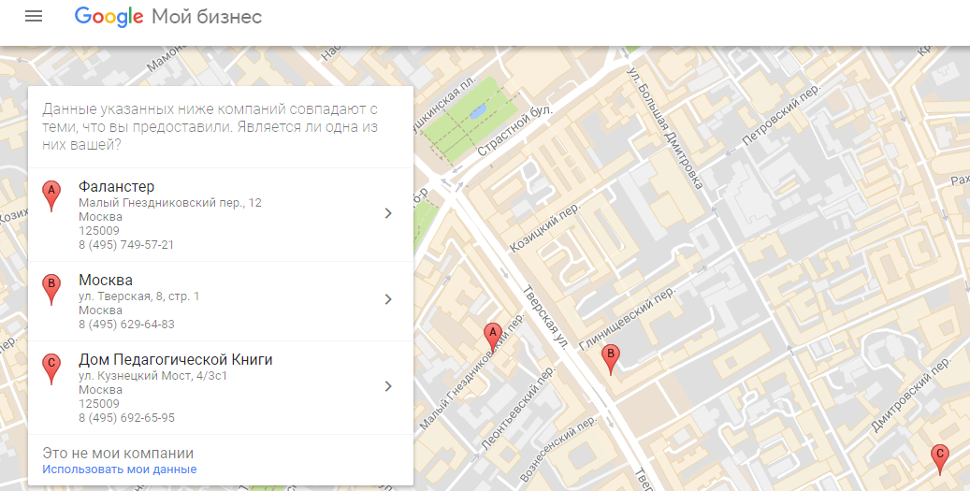Viewport: 970px width, 491px height.
Task: Expand the Дом Педагогической Книги chevron
Action: coord(388,386)
